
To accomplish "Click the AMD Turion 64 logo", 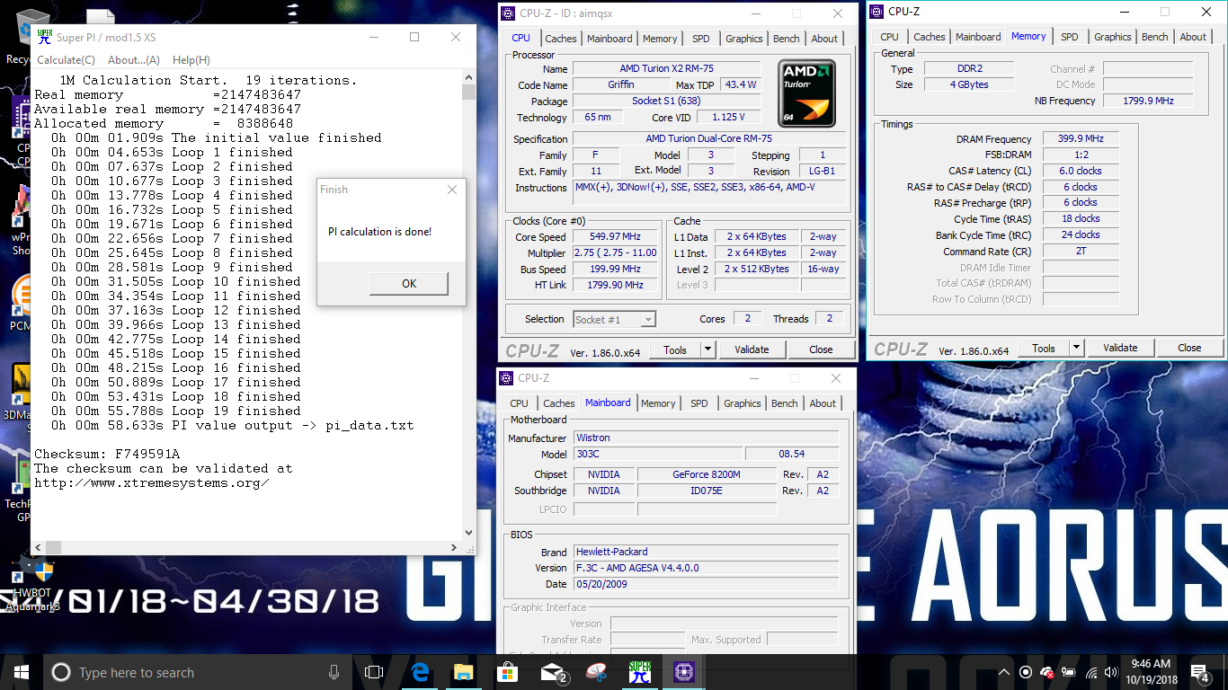I will (807, 93).
